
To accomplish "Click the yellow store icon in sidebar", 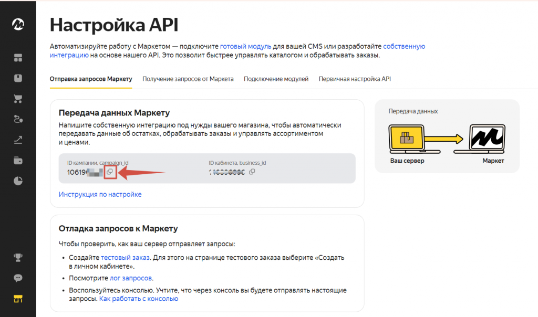I will coord(18,299).
